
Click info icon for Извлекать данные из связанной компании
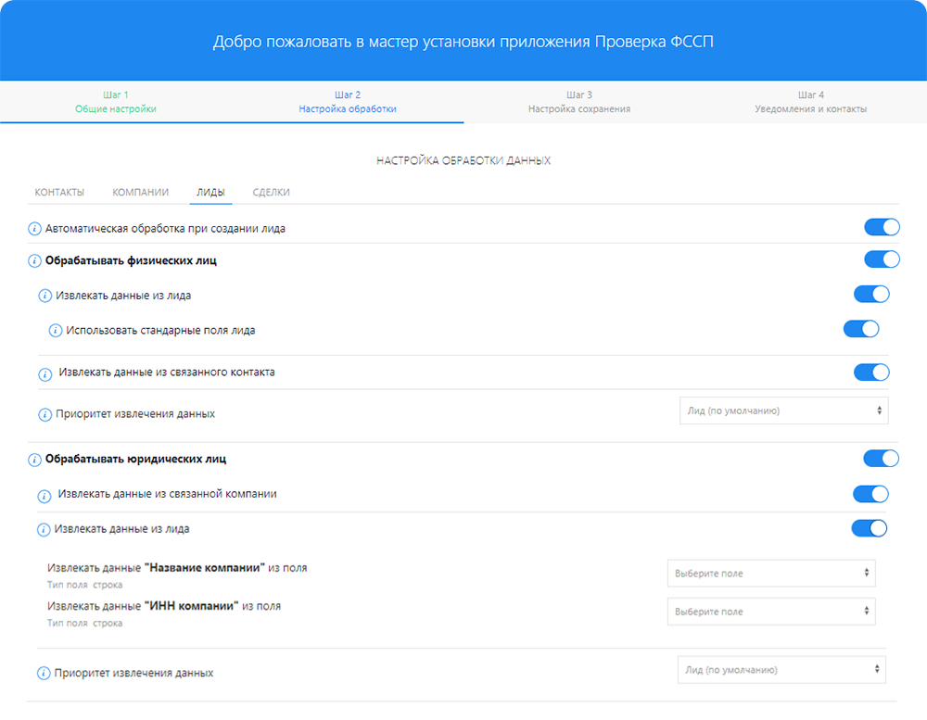pyautogui.click(x=44, y=496)
